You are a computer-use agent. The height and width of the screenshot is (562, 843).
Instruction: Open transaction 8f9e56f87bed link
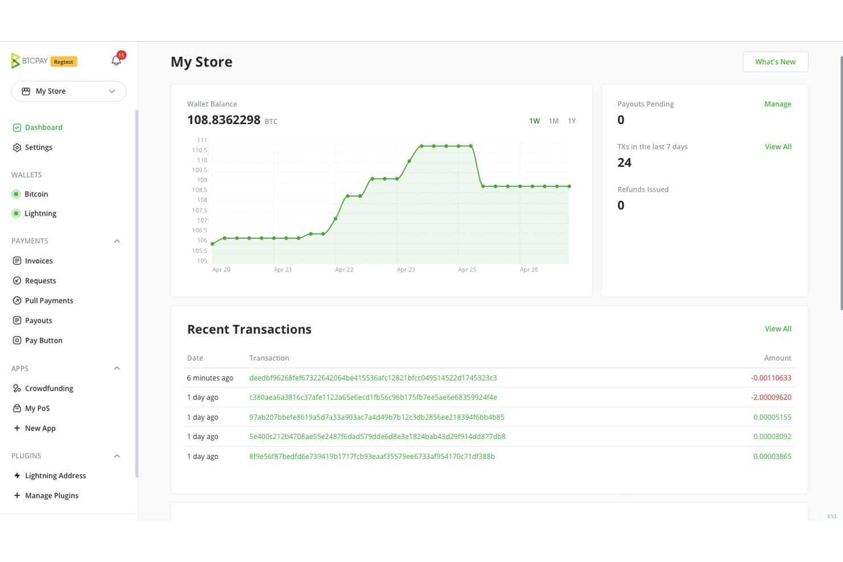(x=372, y=457)
